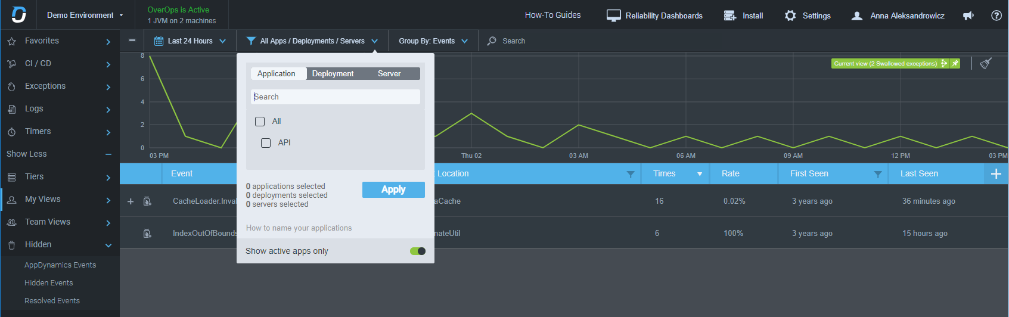Click the clear view broom icon
The width and height of the screenshot is (1009, 317).
(986, 63)
